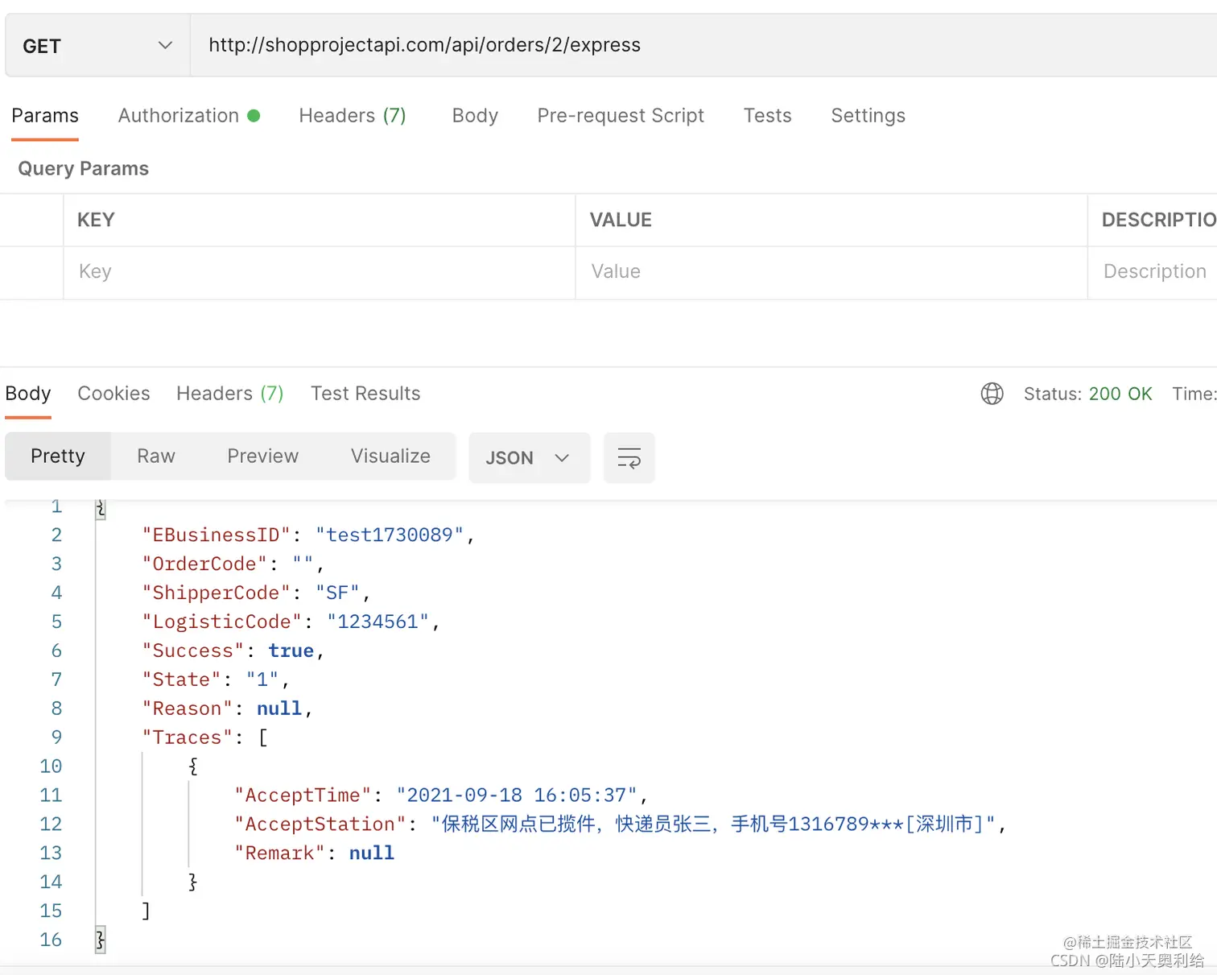Image resolution: width=1217 pixels, height=975 pixels.
Task: Collapse JSON root brace on line 1
Action: [x=101, y=507]
